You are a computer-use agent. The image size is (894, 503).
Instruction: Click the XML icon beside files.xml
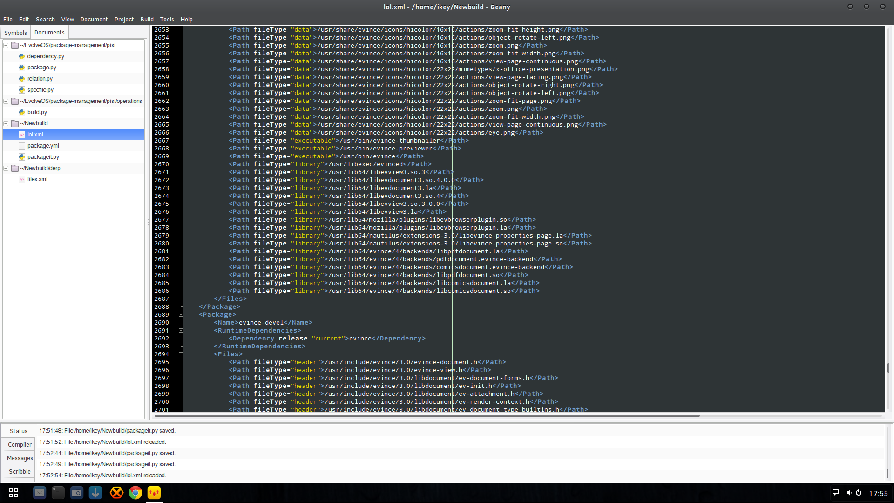point(22,179)
